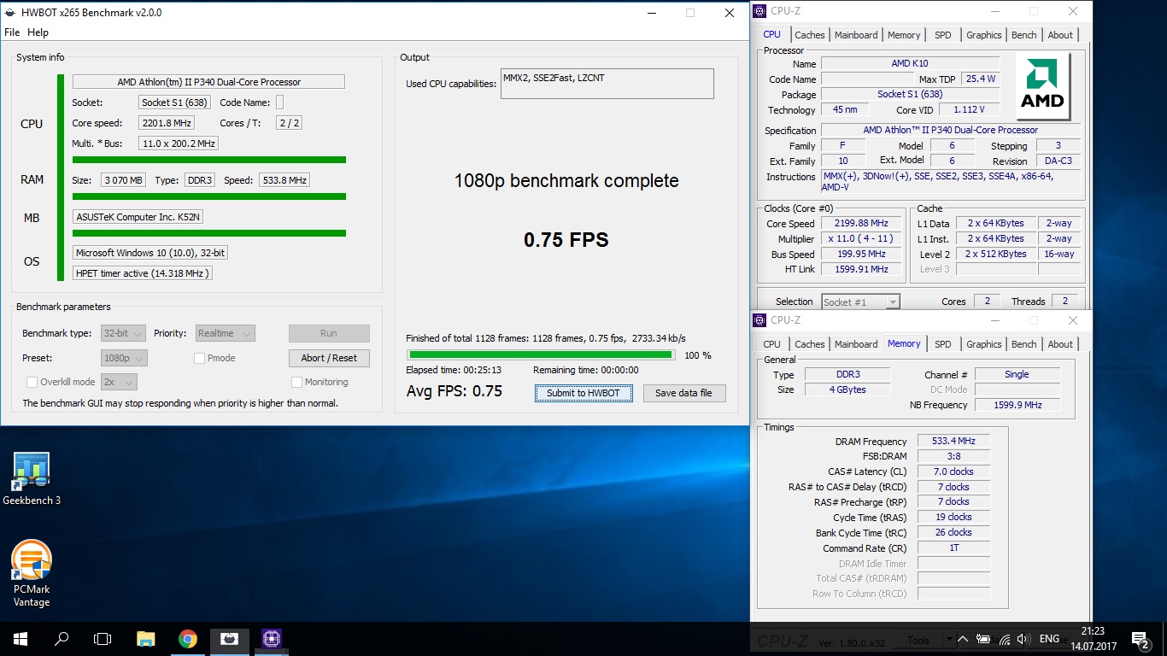Click the ASUSTeK Computer Inc. K52N field
Viewport: 1167px width, 656px height.
pyautogui.click(x=138, y=217)
